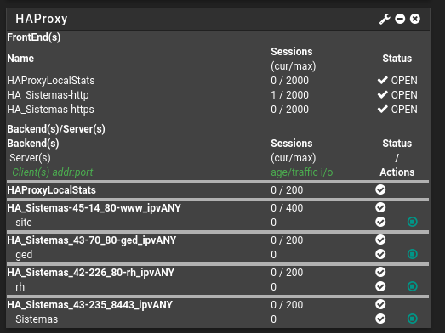Select HAProxyLocalStats frontend name
The image size is (445, 333).
click(x=51, y=81)
